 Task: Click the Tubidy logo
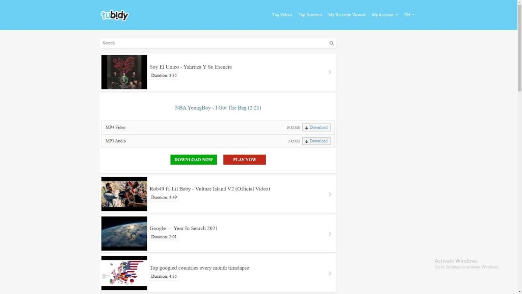tap(115, 15)
